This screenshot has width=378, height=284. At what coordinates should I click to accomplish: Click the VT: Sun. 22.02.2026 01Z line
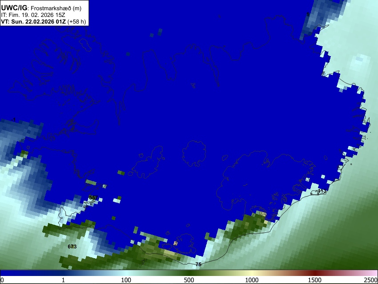[x=44, y=21]
